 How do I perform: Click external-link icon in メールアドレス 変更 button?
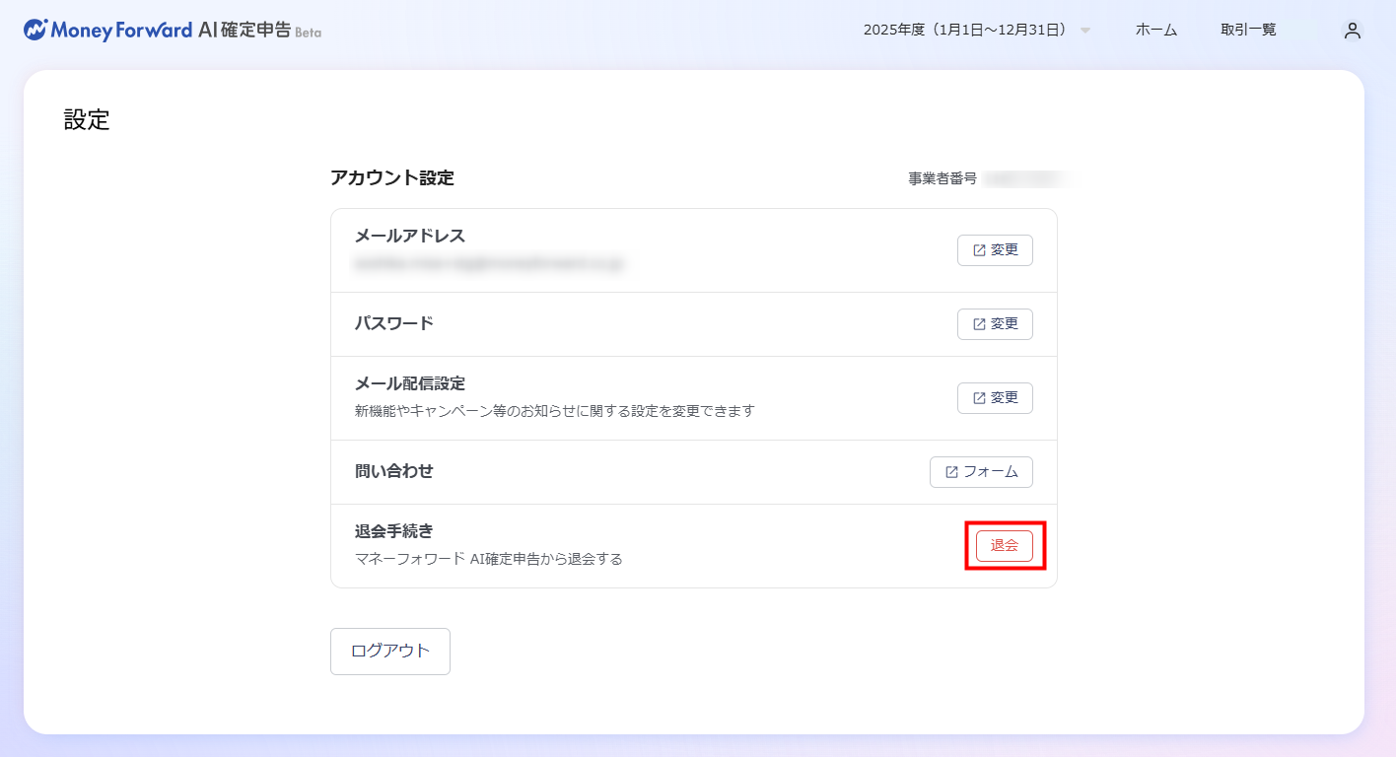pos(979,250)
